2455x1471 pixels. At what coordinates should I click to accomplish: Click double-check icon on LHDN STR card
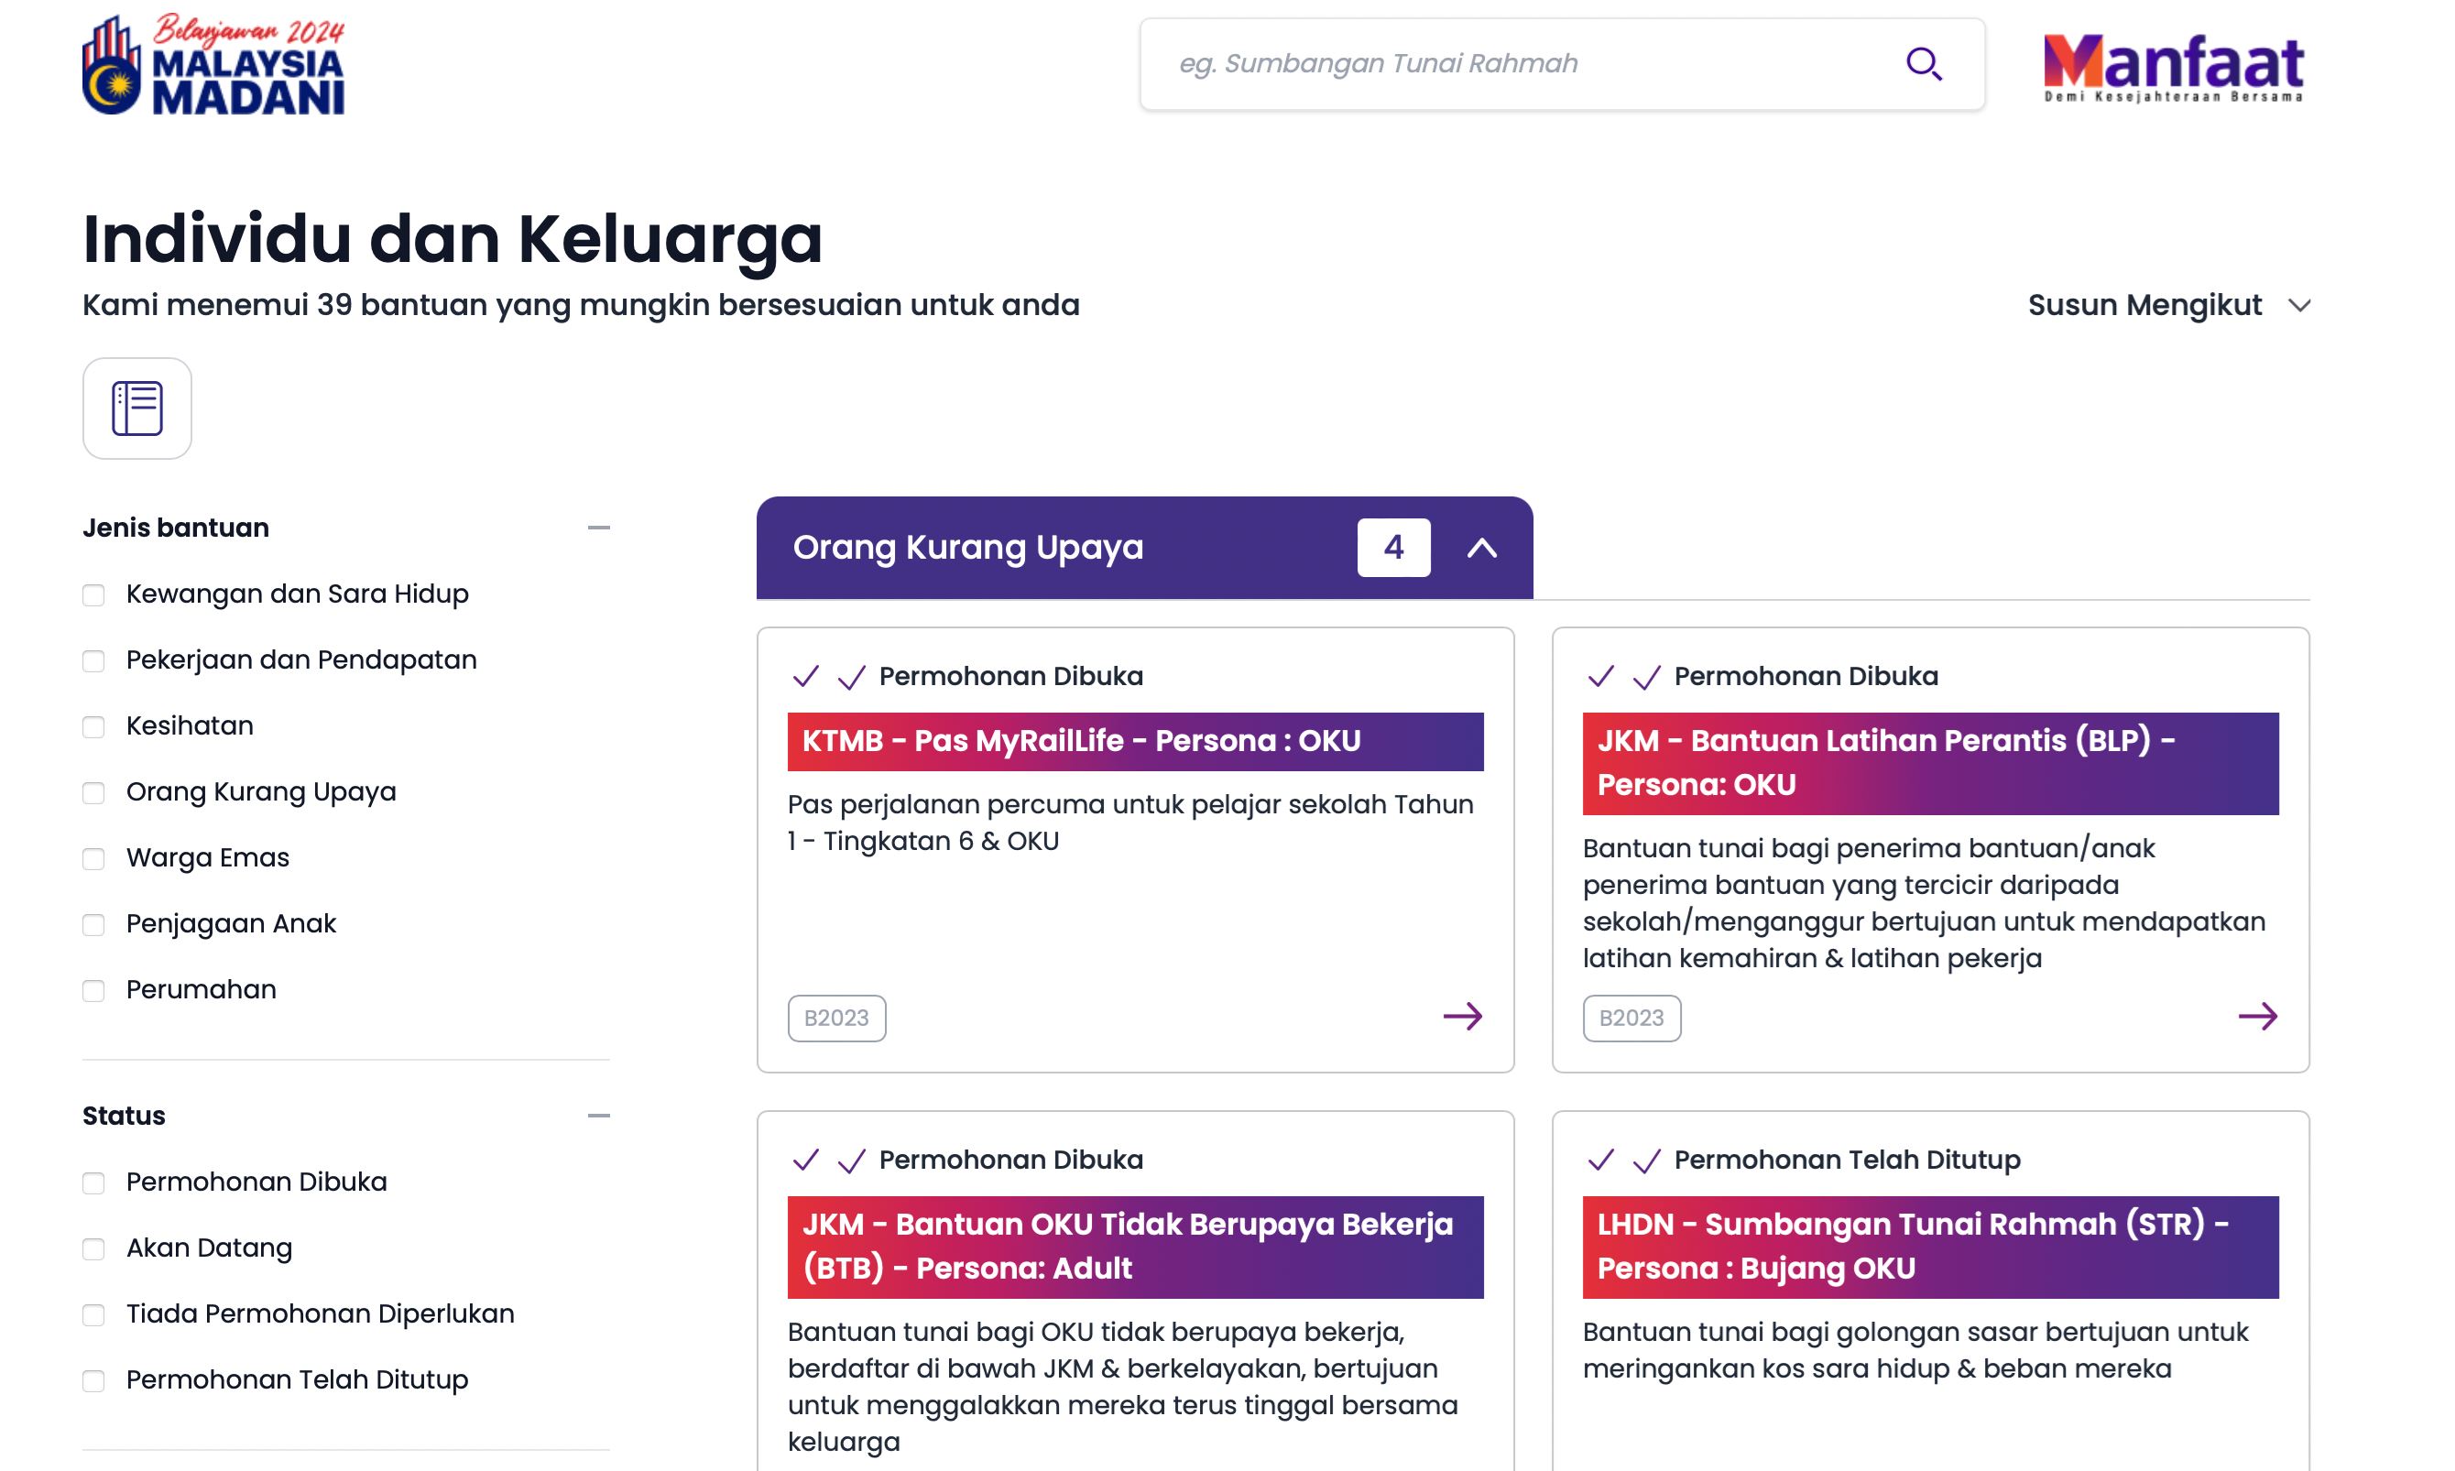pyautogui.click(x=1623, y=1160)
